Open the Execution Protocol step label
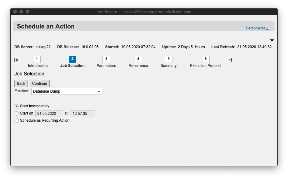Screen dimensions: 288x179 point(206,66)
